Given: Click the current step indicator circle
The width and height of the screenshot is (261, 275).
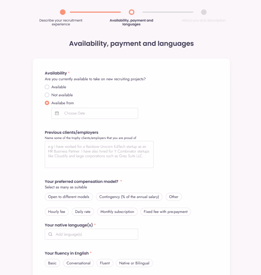Looking at the screenshot, I should (131, 12).
